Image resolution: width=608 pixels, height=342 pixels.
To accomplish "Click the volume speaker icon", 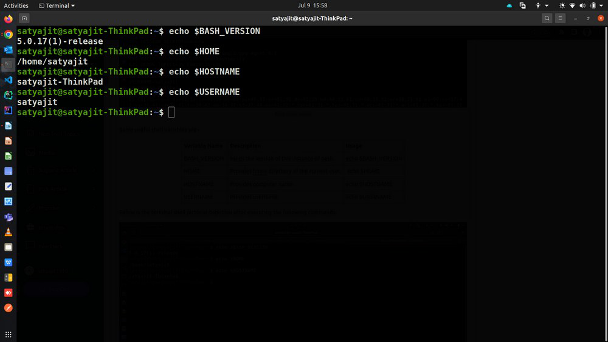I will point(582,5).
